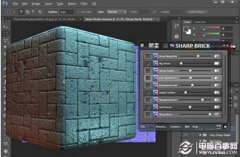Screen dimensions: 240x157
Task: Toggle visibility eye of Sharp Base row
Action: (148, 115)
